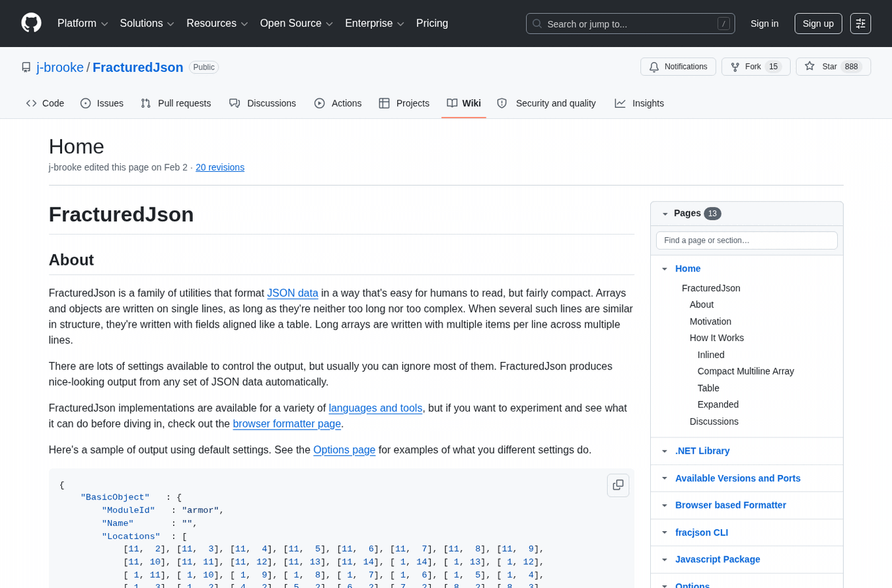Image resolution: width=892 pixels, height=588 pixels.
Task: Open the languages and tools link
Action: click(x=375, y=408)
